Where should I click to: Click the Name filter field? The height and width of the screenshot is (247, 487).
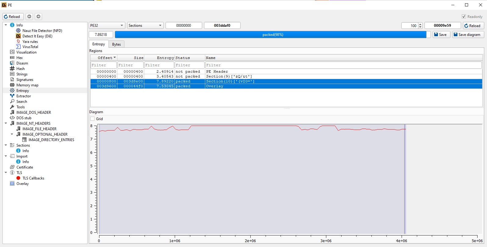coord(343,65)
